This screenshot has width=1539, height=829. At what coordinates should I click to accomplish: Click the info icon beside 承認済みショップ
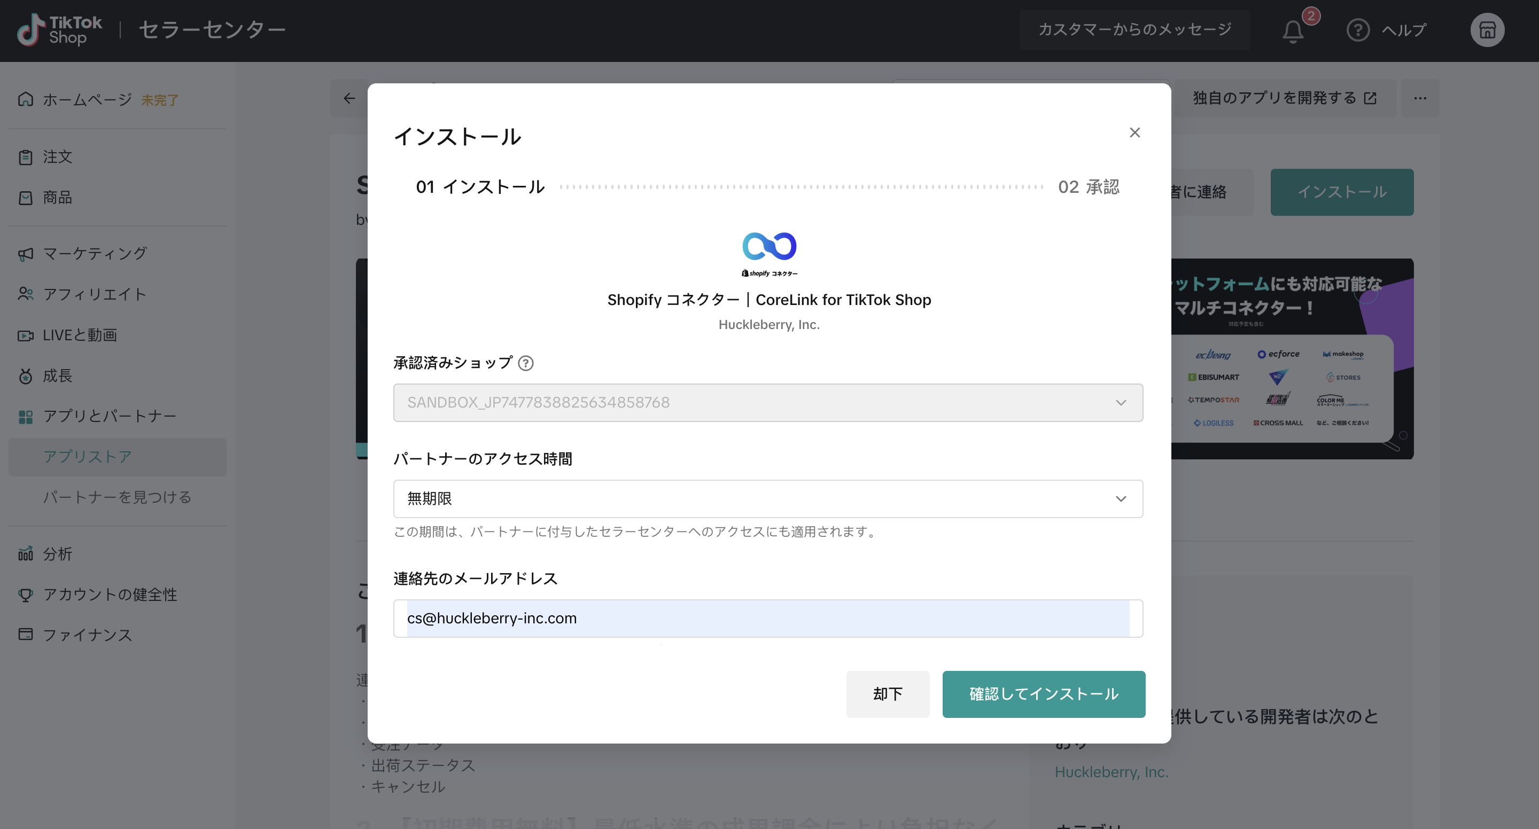coord(526,363)
